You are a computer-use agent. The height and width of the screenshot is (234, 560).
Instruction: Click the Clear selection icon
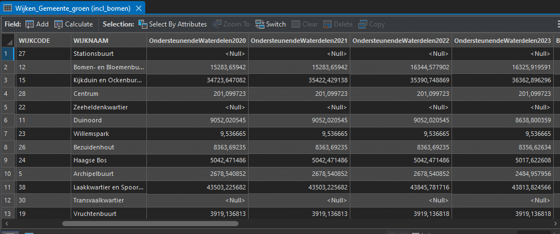click(296, 24)
